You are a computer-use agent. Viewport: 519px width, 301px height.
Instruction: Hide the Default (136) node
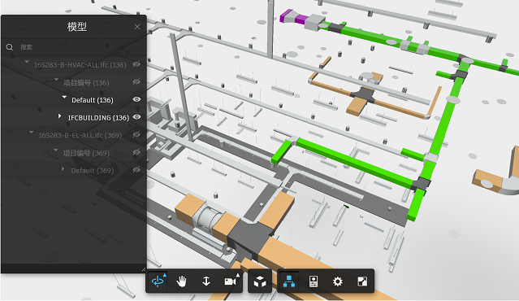(x=136, y=99)
